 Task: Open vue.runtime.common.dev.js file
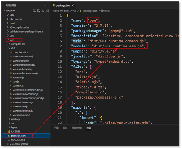(28, 90)
